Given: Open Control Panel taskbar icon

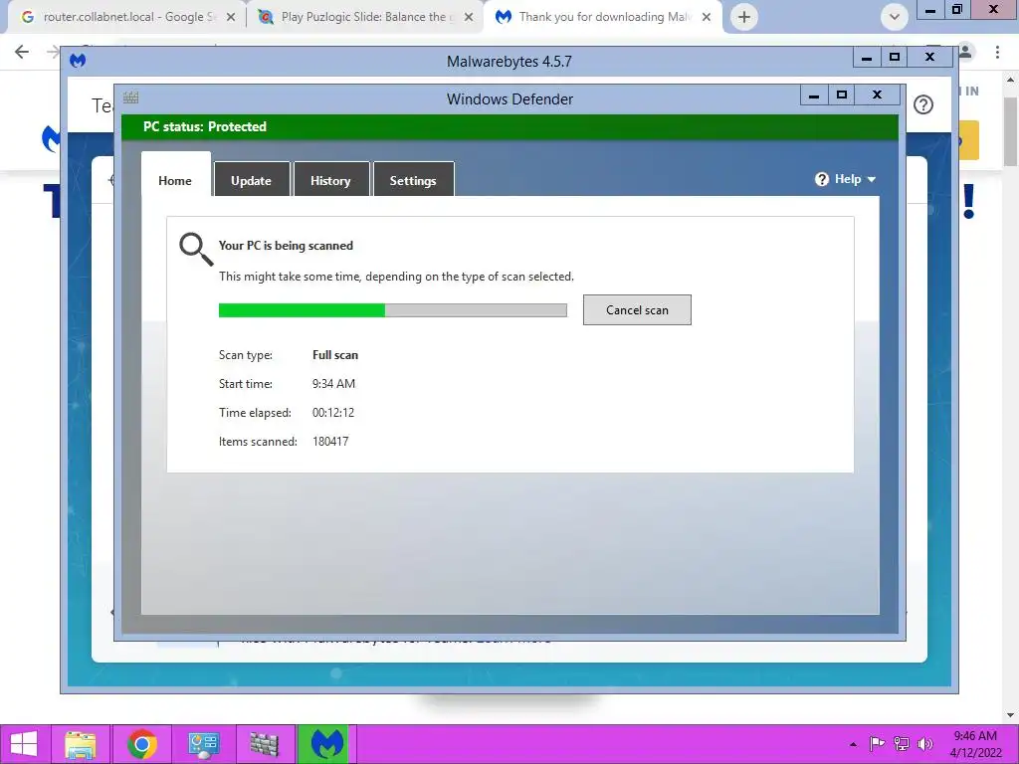Looking at the screenshot, I should [x=203, y=744].
